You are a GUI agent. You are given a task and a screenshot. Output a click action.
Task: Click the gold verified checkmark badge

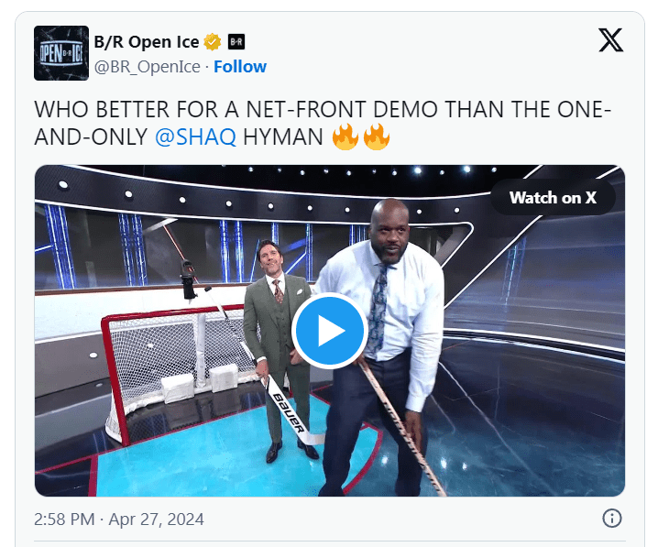coord(213,42)
